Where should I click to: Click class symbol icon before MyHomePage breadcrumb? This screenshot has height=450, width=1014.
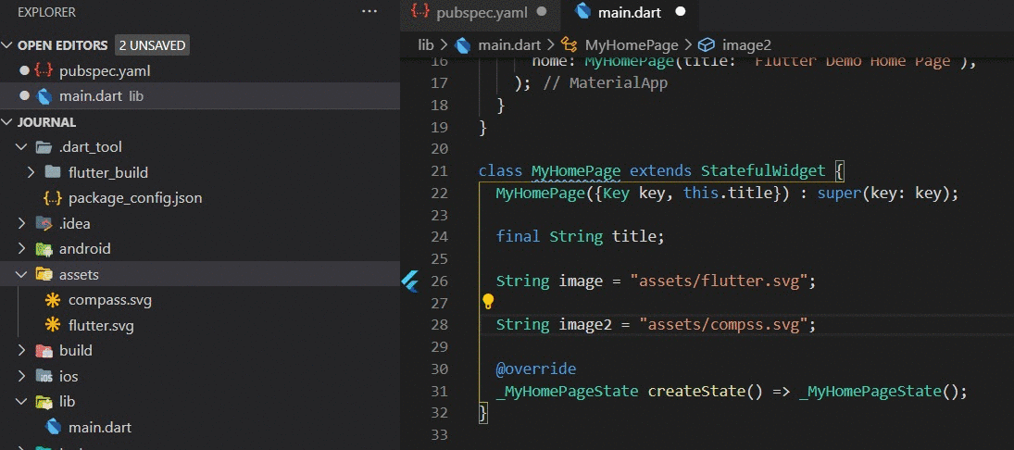570,44
